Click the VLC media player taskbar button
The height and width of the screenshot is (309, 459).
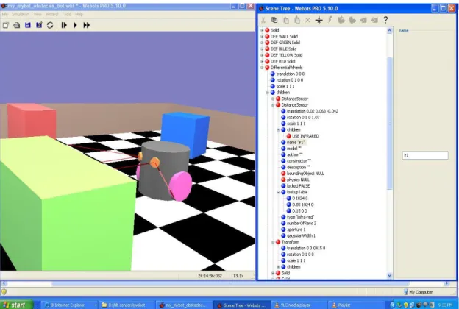(x=296, y=305)
